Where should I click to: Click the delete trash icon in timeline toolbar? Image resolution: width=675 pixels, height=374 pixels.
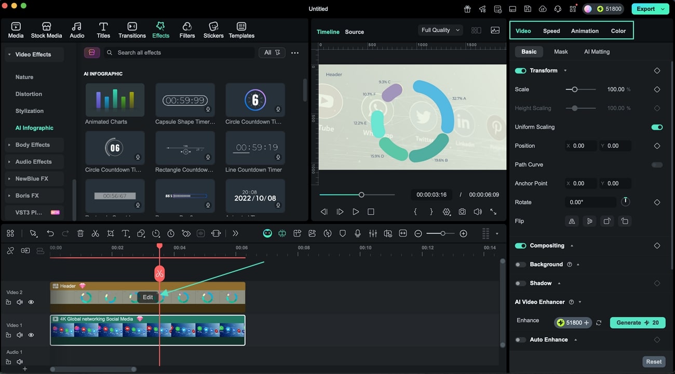[x=80, y=233]
